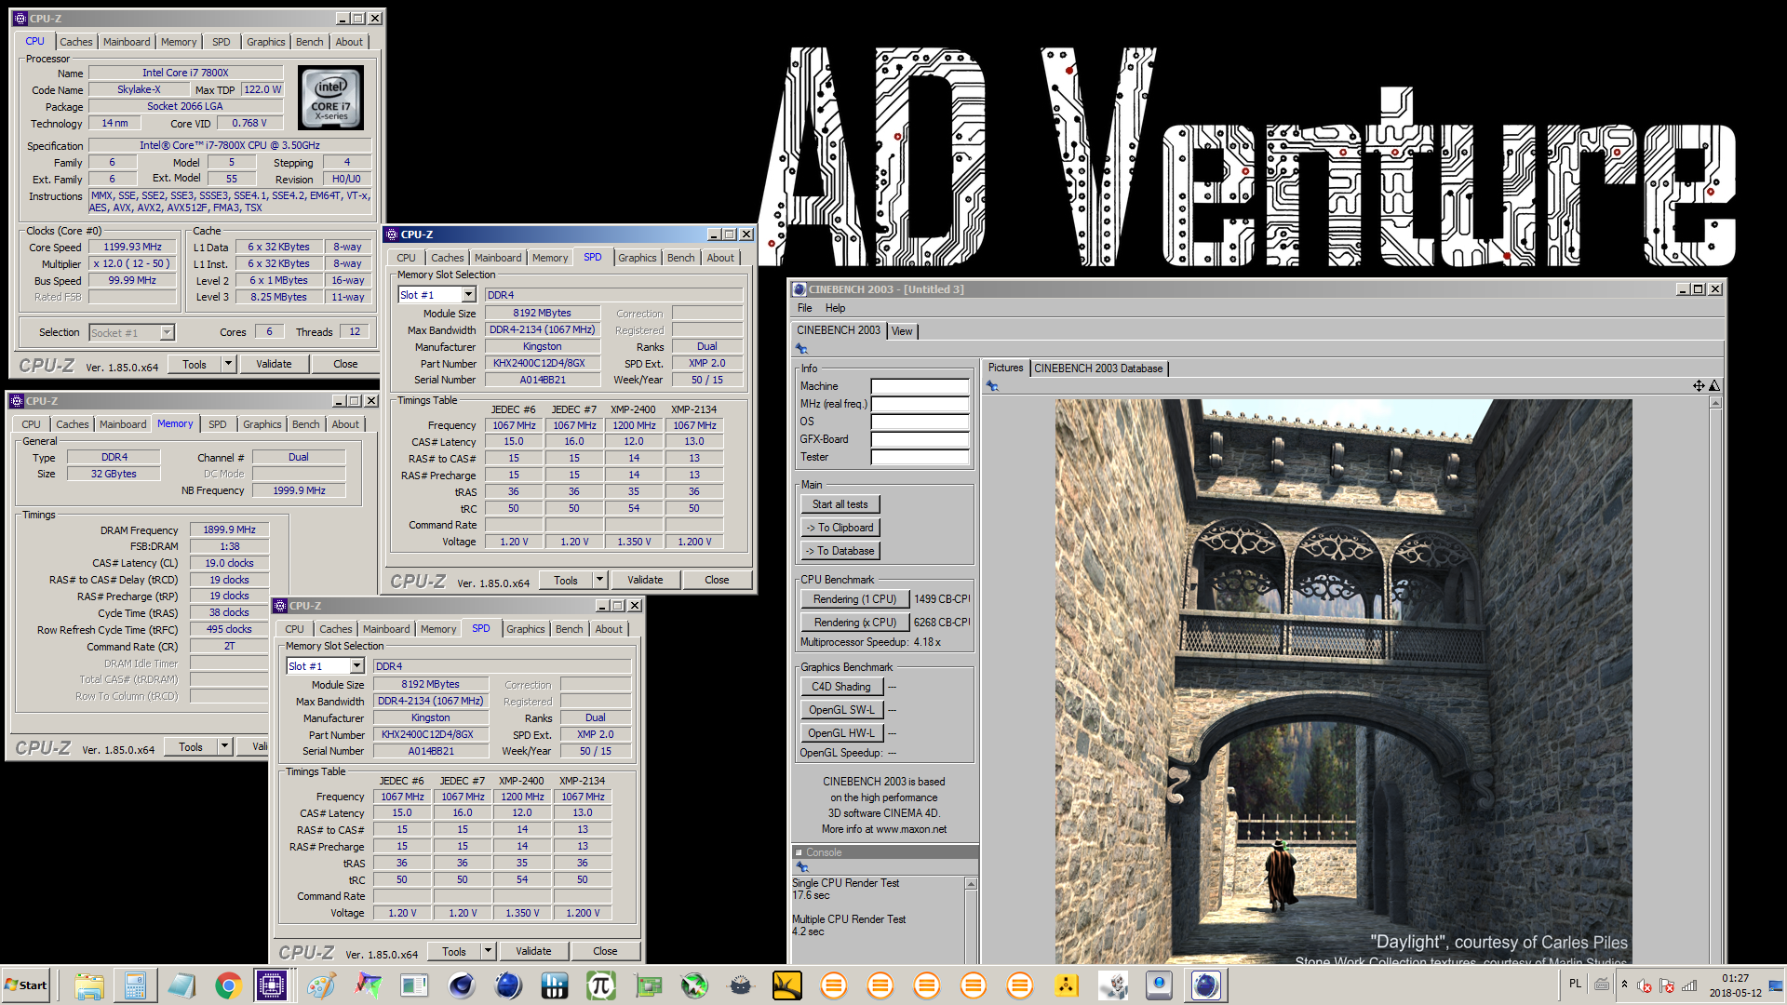Start the C4D Shading benchmark

click(840, 687)
